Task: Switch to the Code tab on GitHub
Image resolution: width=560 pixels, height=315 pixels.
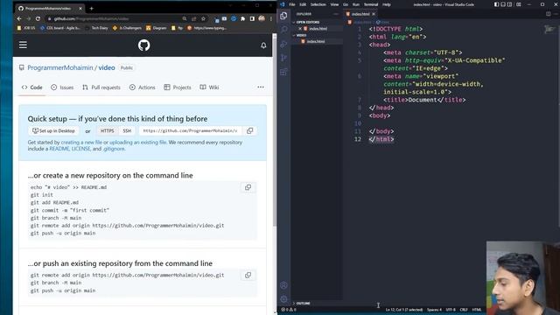Action: (31, 87)
